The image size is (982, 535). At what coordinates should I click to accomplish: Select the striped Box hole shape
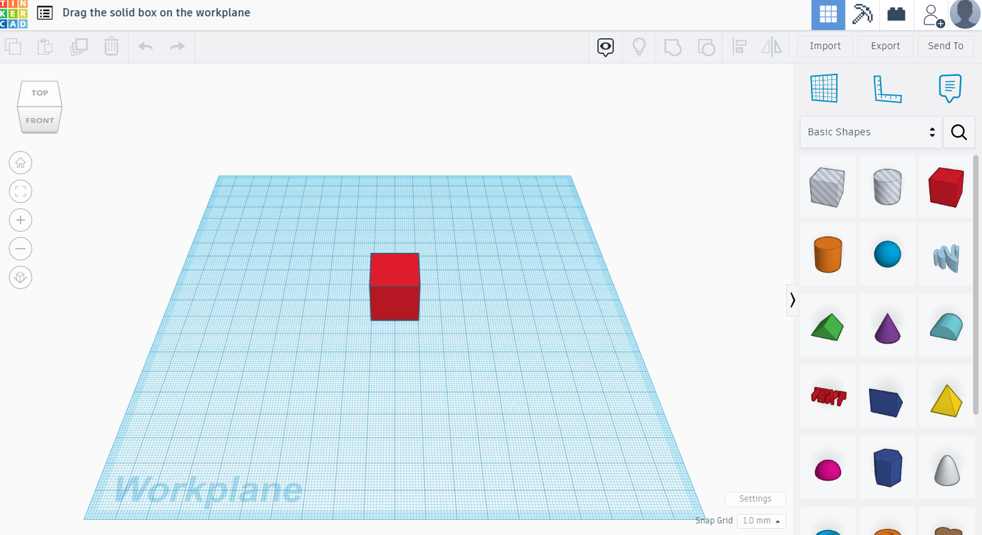pos(827,187)
